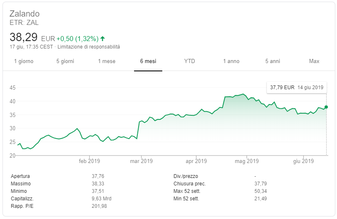
Task: Click the Chiusura prec. label
Action: point(190,184)
